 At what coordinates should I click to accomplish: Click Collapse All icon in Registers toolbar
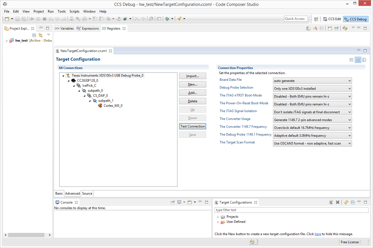pyautogui.click(x=322, y=28)
